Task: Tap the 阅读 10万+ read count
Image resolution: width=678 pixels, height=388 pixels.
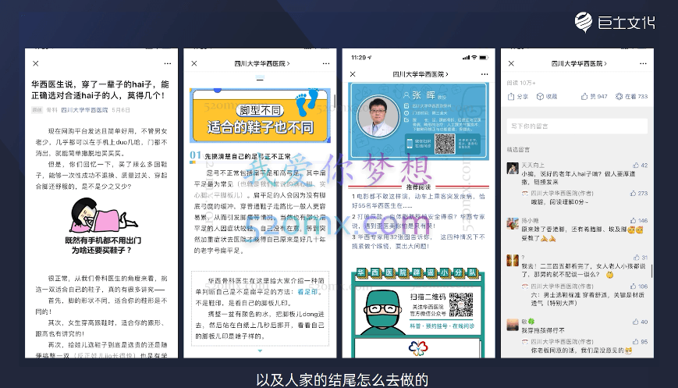Action: (x=521, y=83)
